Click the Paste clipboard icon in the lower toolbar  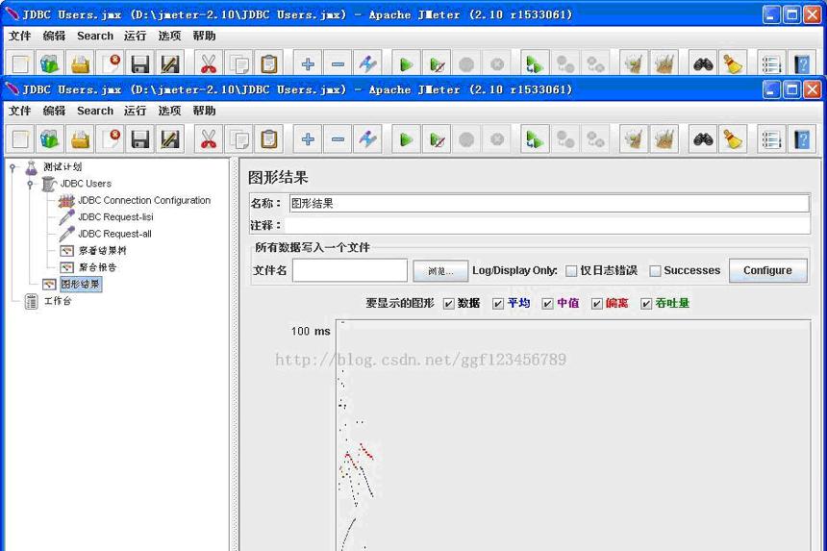coord(269,139)
